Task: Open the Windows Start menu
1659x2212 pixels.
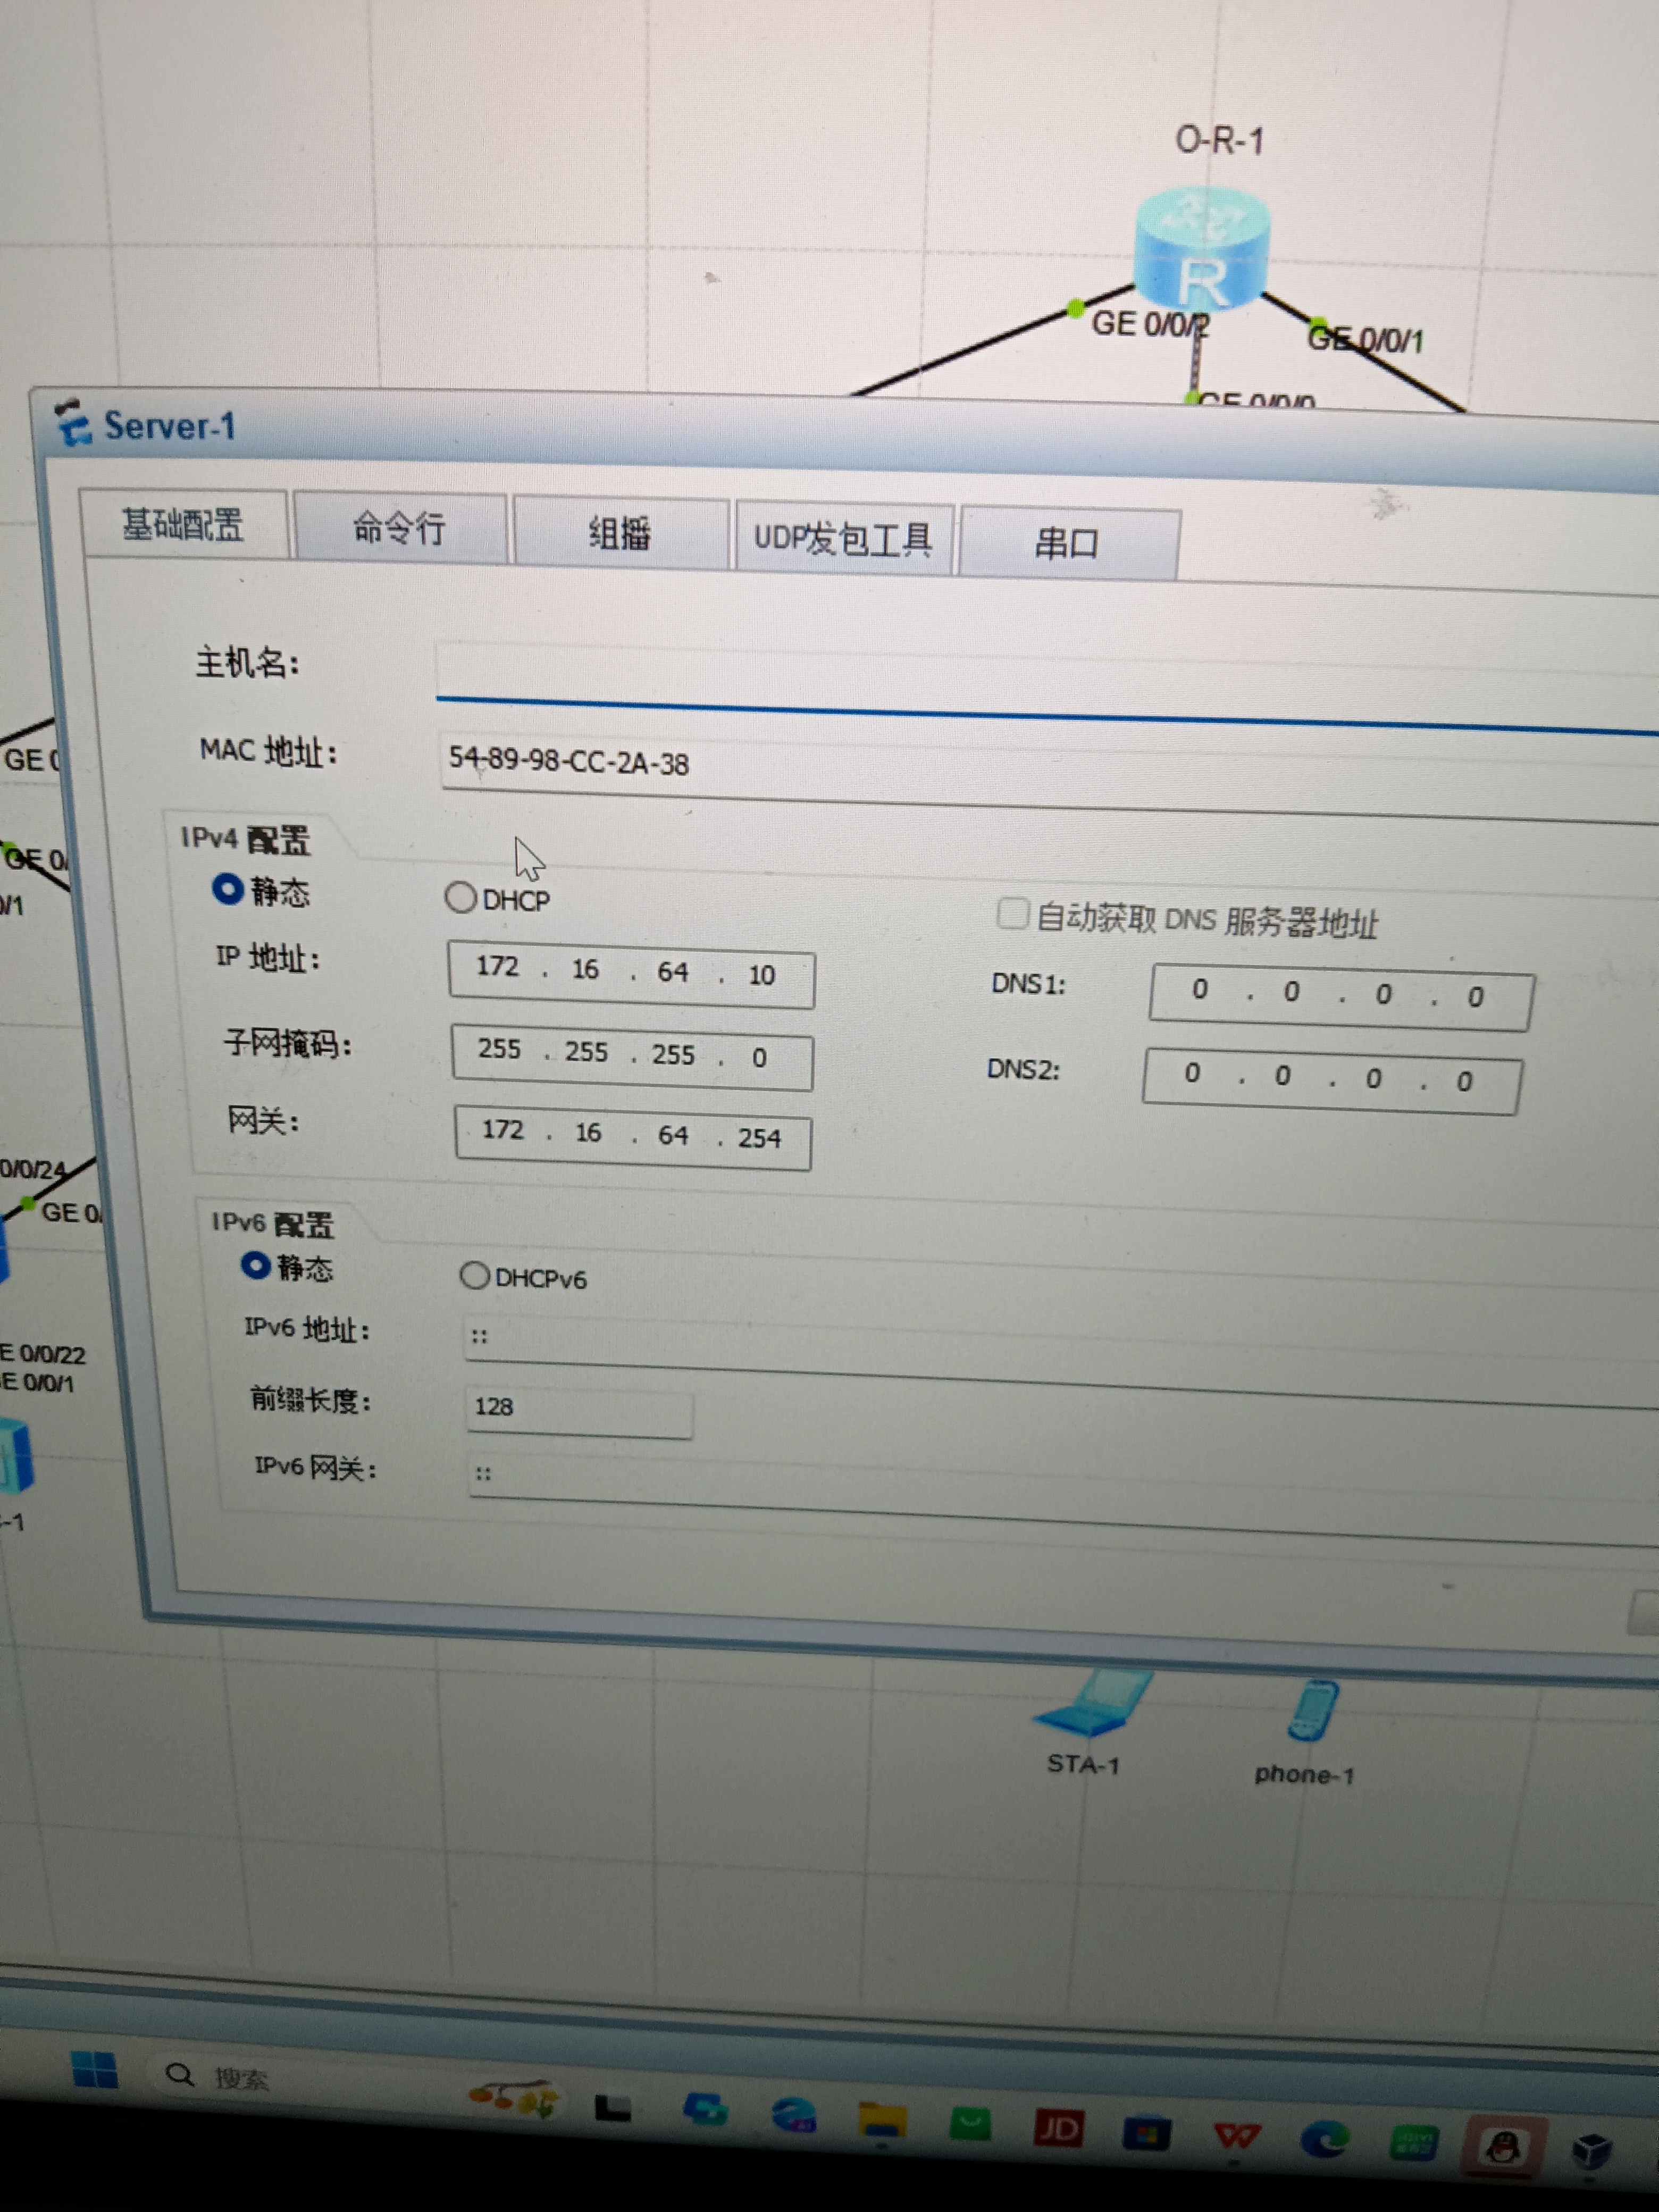Action: (x=96, y=2070)
